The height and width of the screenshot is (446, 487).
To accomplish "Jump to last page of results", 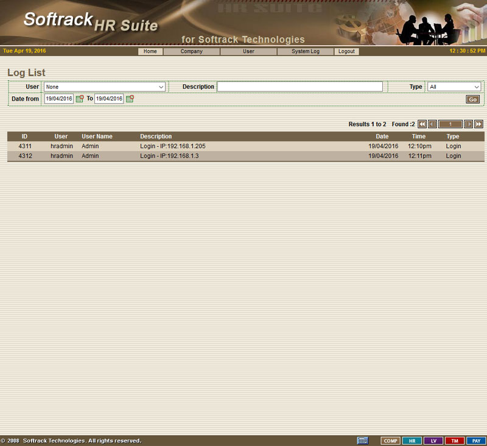I will click(x=478, y=124).
